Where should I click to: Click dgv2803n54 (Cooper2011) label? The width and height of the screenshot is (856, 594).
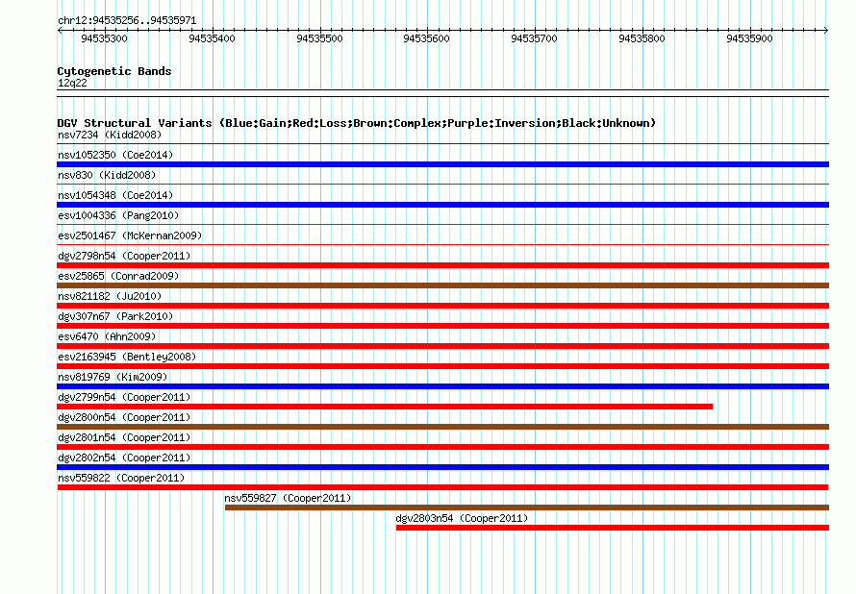point(462,518)
